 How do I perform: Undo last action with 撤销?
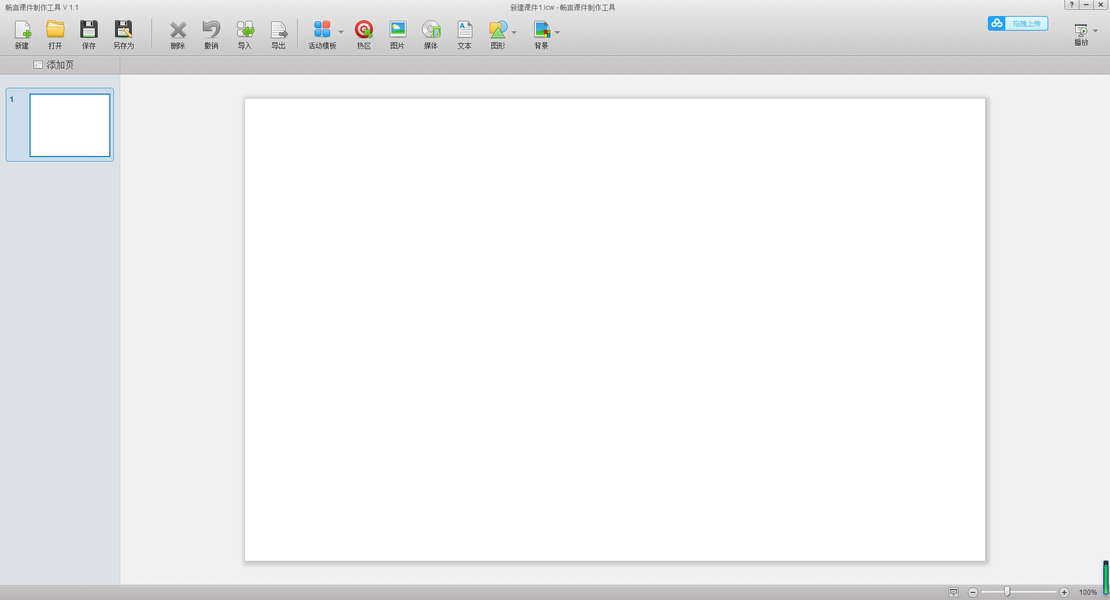(212, 35)
